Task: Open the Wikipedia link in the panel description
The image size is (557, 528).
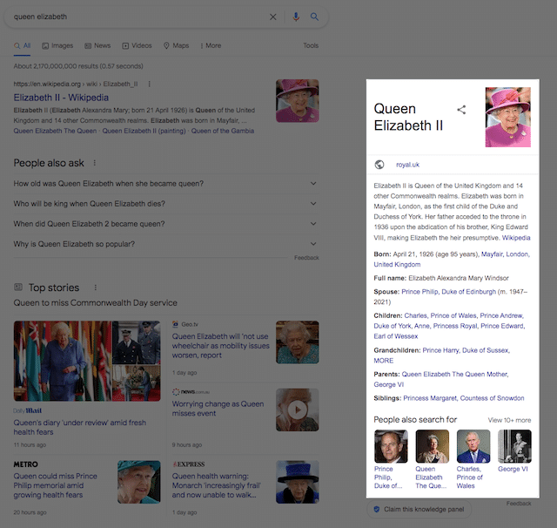Action: pos(516,238)
